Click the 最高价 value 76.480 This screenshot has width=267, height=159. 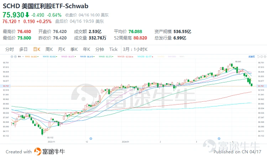24,32
